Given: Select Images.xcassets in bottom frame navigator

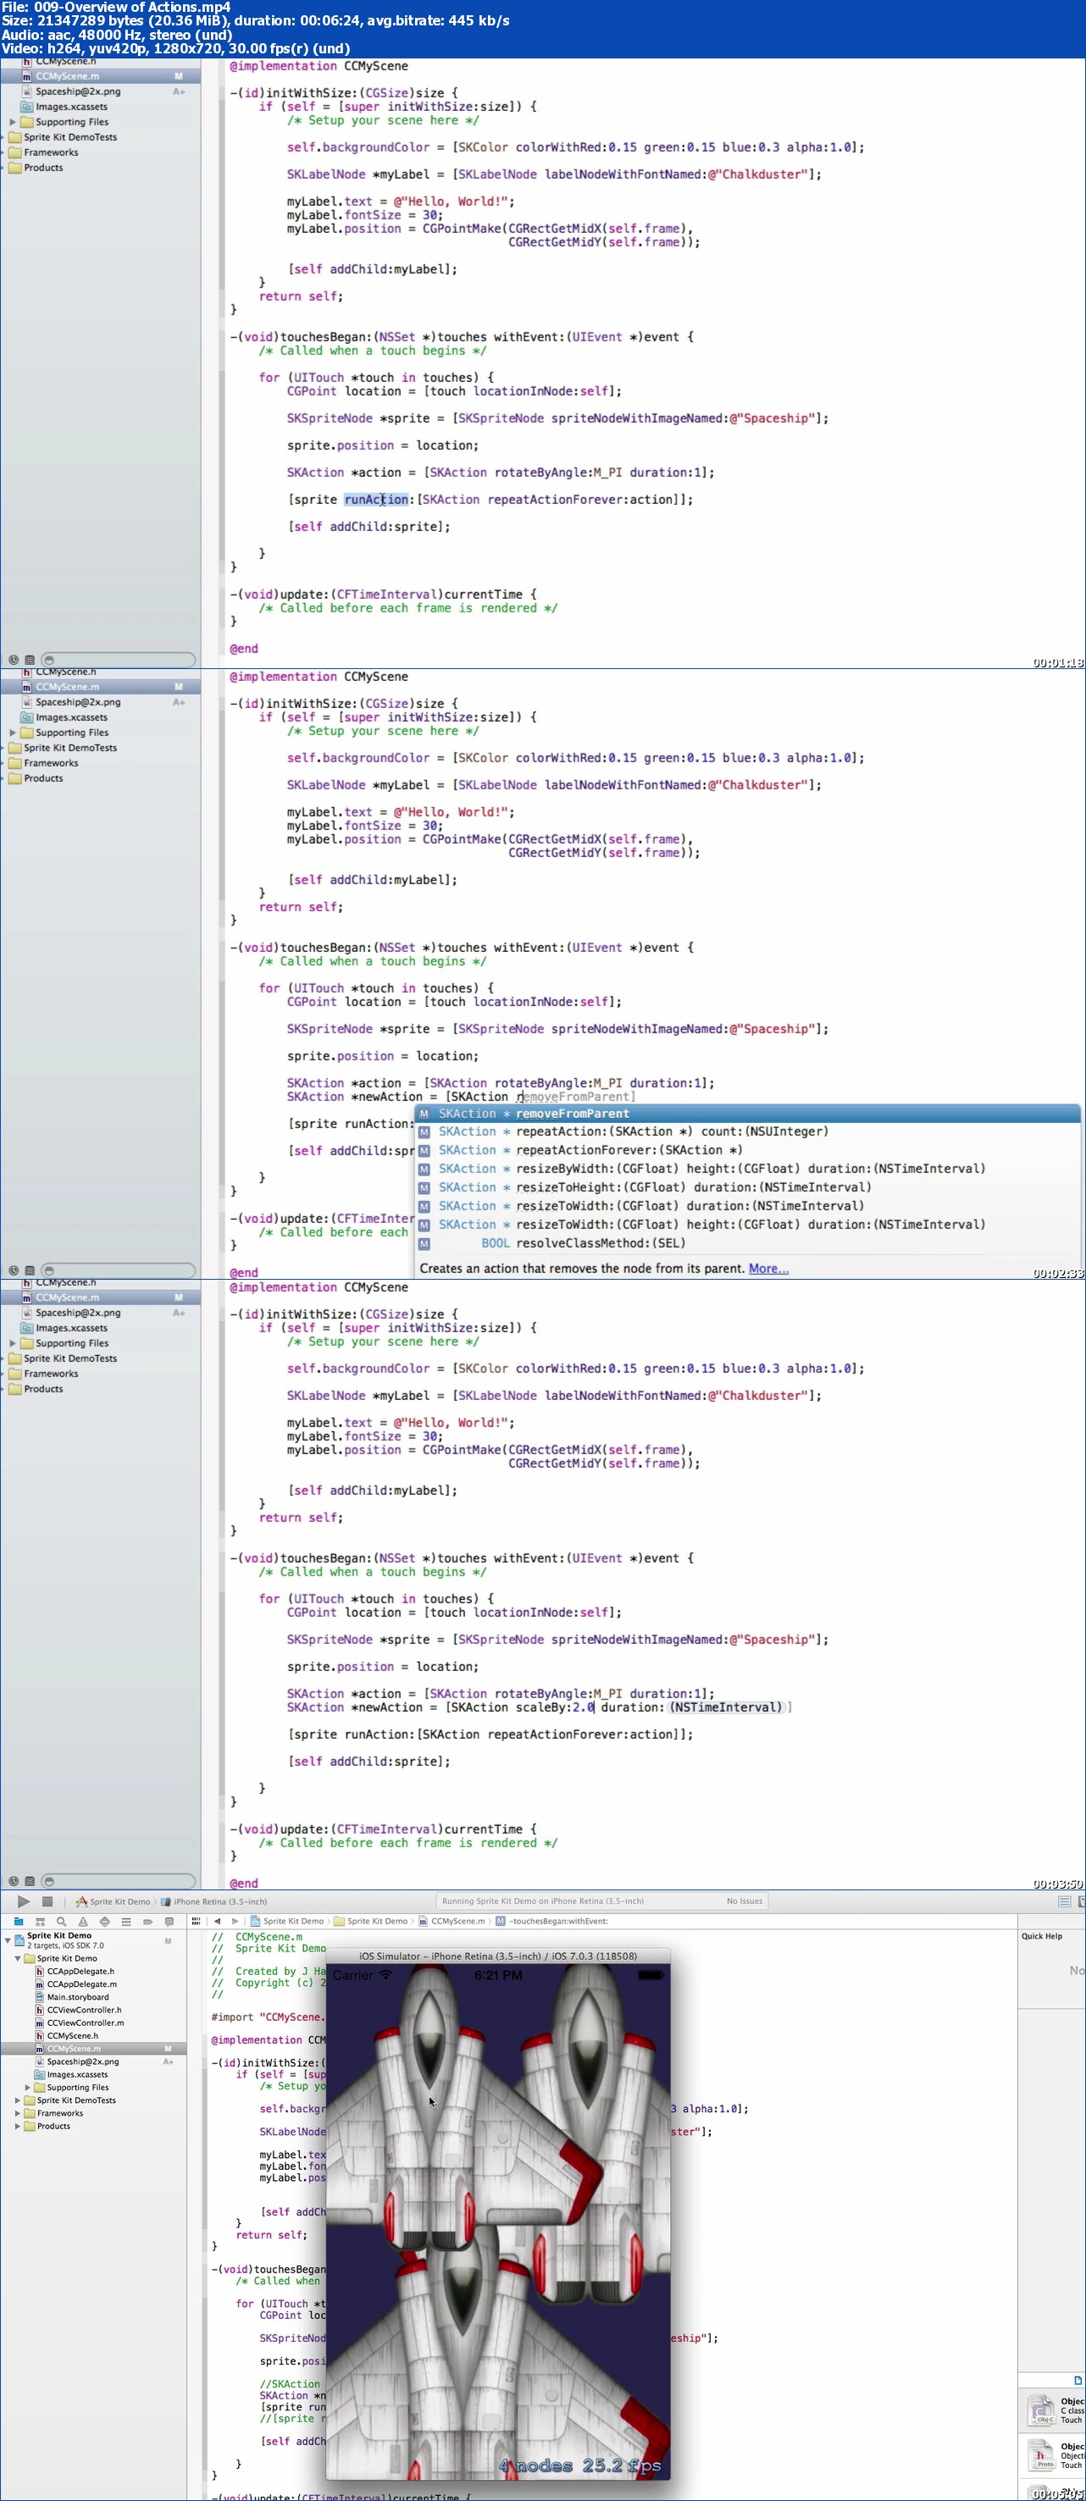Looking at the screenshot, I should [x=77, y=2074].
